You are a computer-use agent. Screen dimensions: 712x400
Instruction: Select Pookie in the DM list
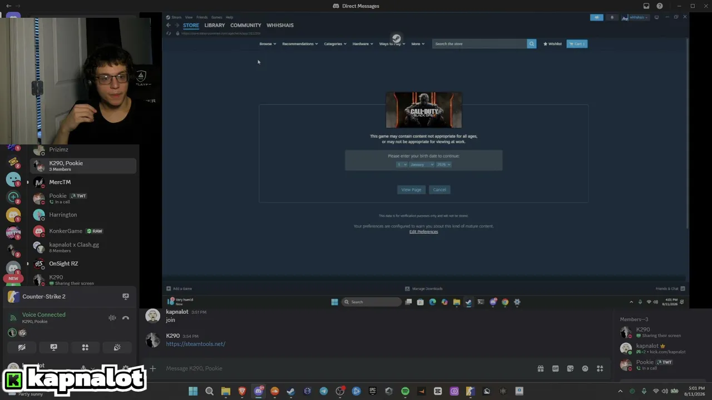coord(83,198)
